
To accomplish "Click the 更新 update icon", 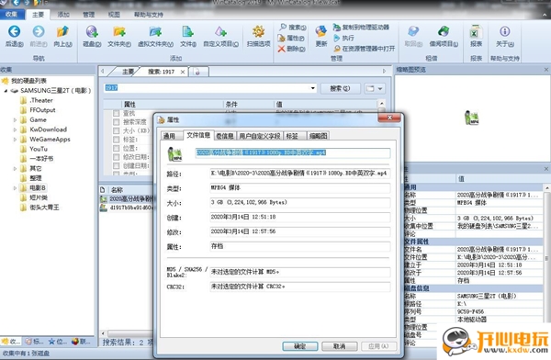I will (x=320, y=31).
